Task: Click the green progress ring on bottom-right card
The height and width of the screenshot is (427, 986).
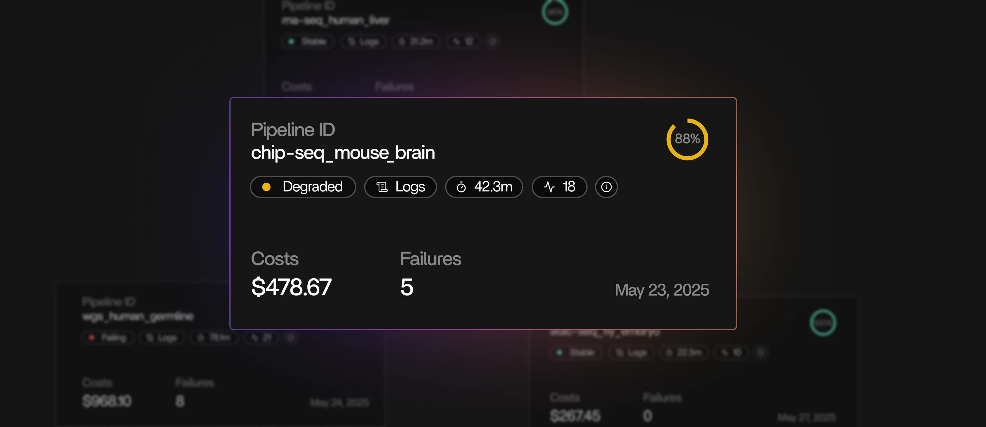Action: [x=823, y=323]
